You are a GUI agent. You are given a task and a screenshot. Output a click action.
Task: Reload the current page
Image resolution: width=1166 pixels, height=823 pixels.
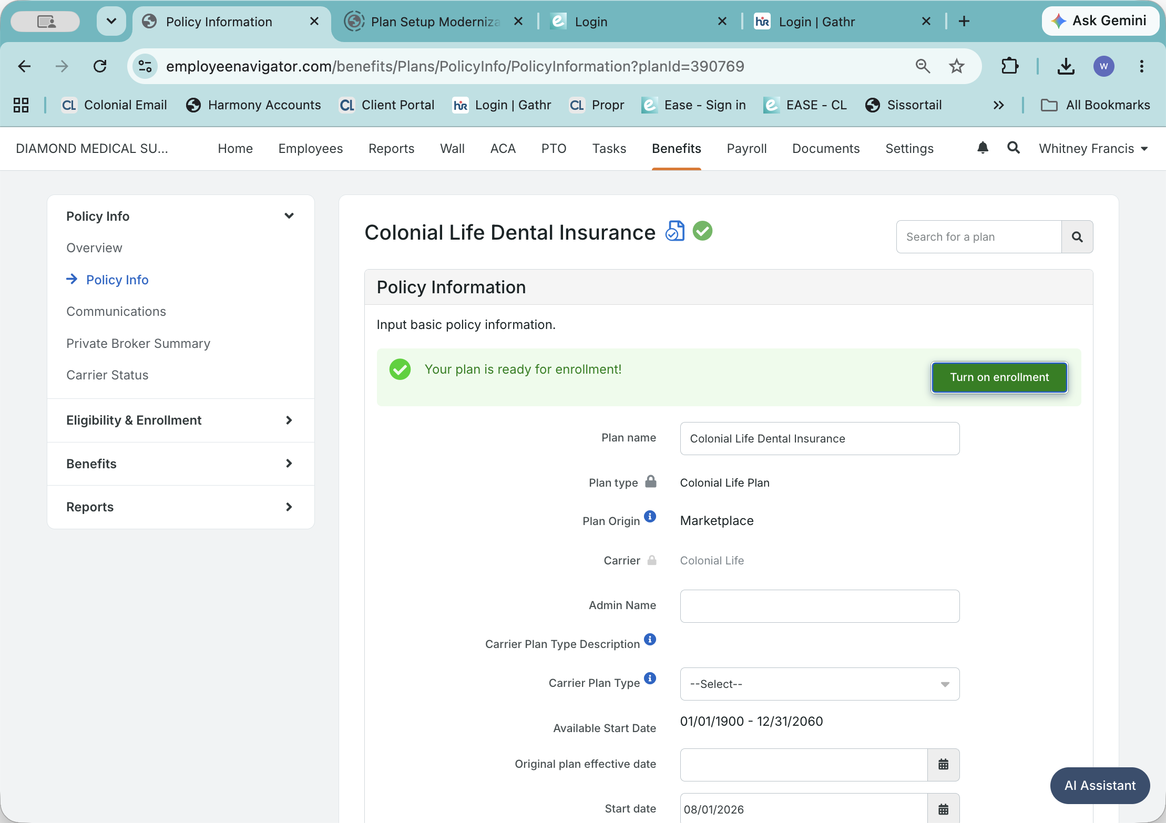tap(100, 66)
